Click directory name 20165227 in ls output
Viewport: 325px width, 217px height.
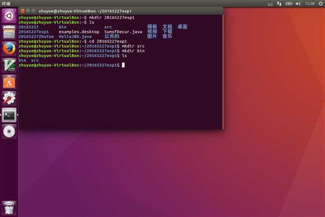pyautogui.click(x=29, y=27)
